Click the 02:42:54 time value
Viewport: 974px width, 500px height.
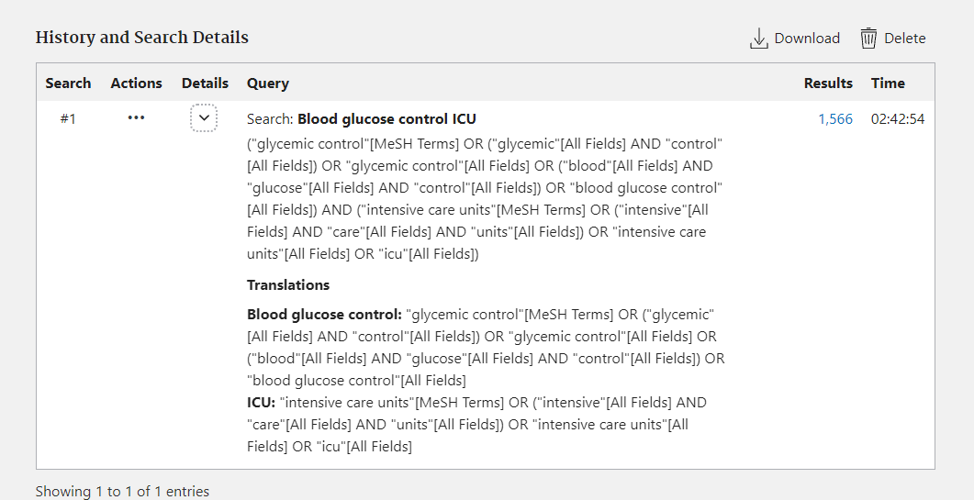point(897,119)
